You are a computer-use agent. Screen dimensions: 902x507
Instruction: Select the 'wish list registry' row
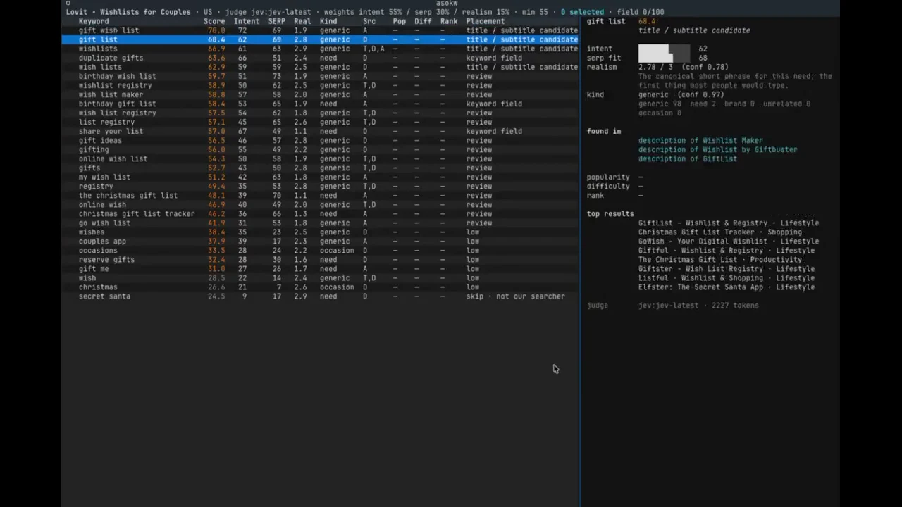pyautogui.click(x=320, y=113)
